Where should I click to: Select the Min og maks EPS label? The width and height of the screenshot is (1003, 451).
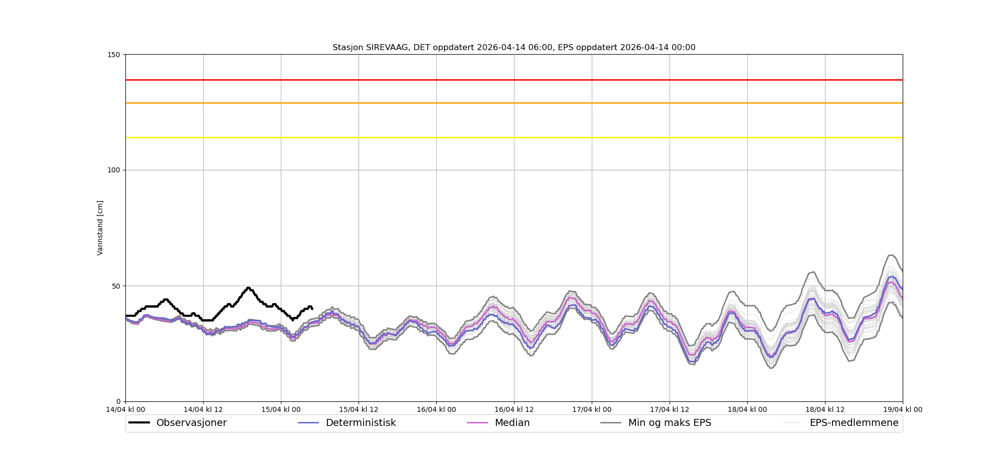click(670, 423)
